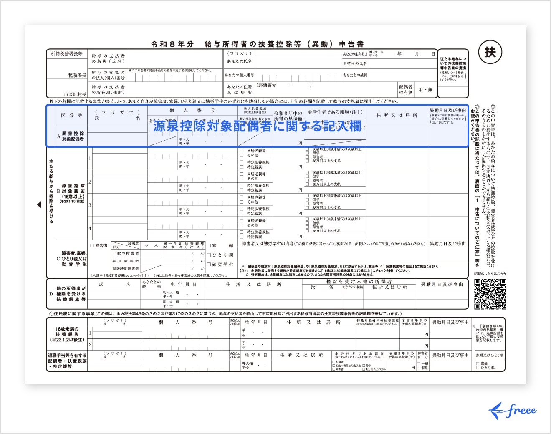Click the 所轄税務署長等 label
Image resolution: width=551 pixels, height=434 pixels.
click(66, 54)
